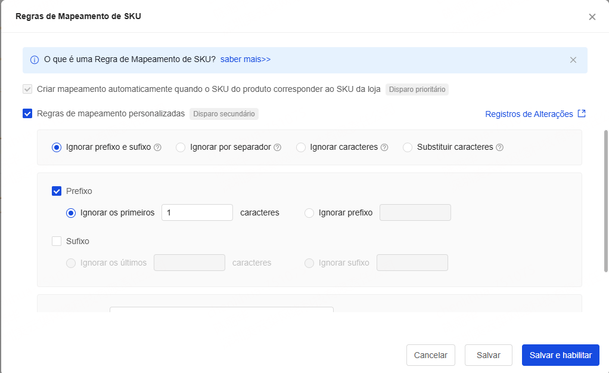The image size is (609, 373).
Task: Click the Ignorar sufixo text field
Action: [412, 263]
